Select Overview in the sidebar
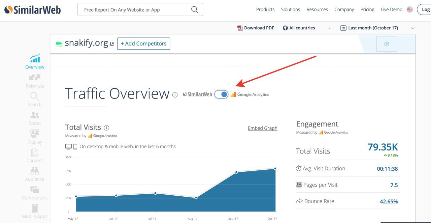Screen dimensions: 431x223 pyautogui.click(x=35, y=61)
